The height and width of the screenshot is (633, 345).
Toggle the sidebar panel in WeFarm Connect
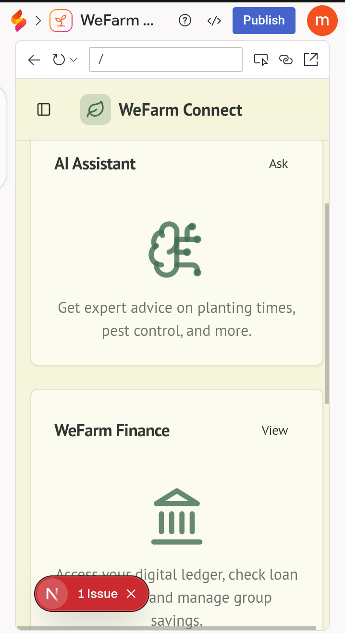pos(44,110)
